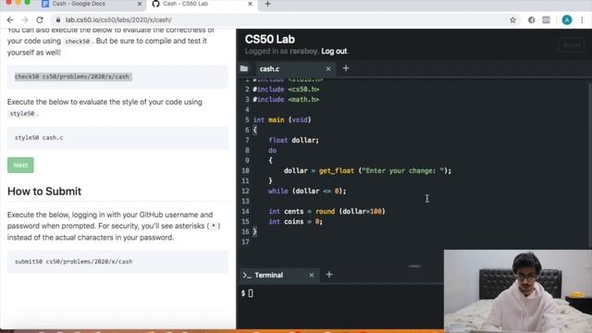Add a new terminal tab with plus
This screenshot has height=333, width=592.
(329, 275)
